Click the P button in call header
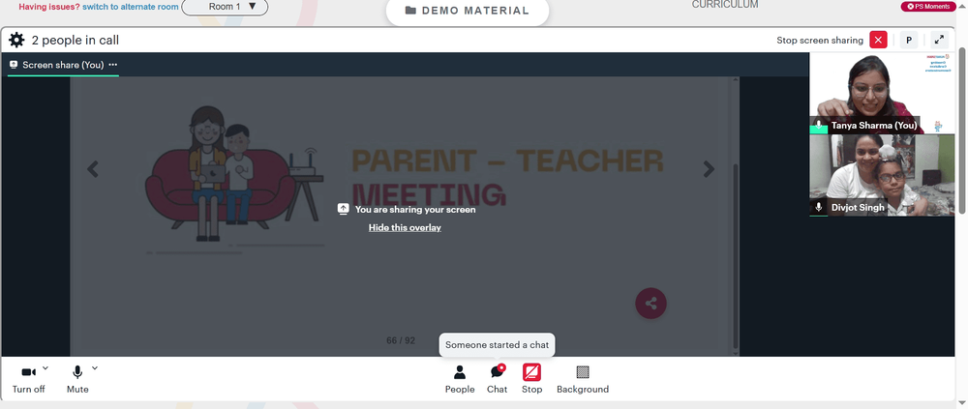Viewport: 968px width, 409px height. pyautogui.click(x=909, y=40)
